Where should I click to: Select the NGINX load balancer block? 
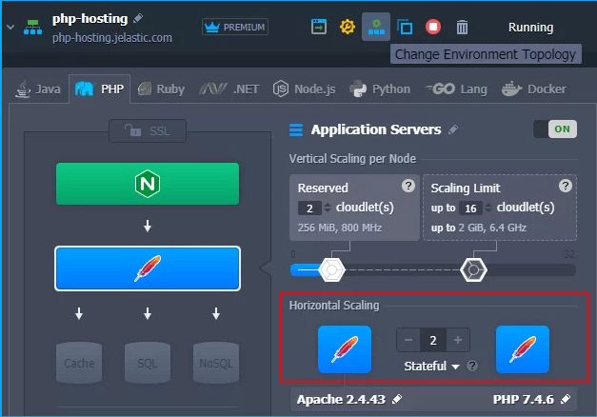pyautogui.click(x=148, y=184)
